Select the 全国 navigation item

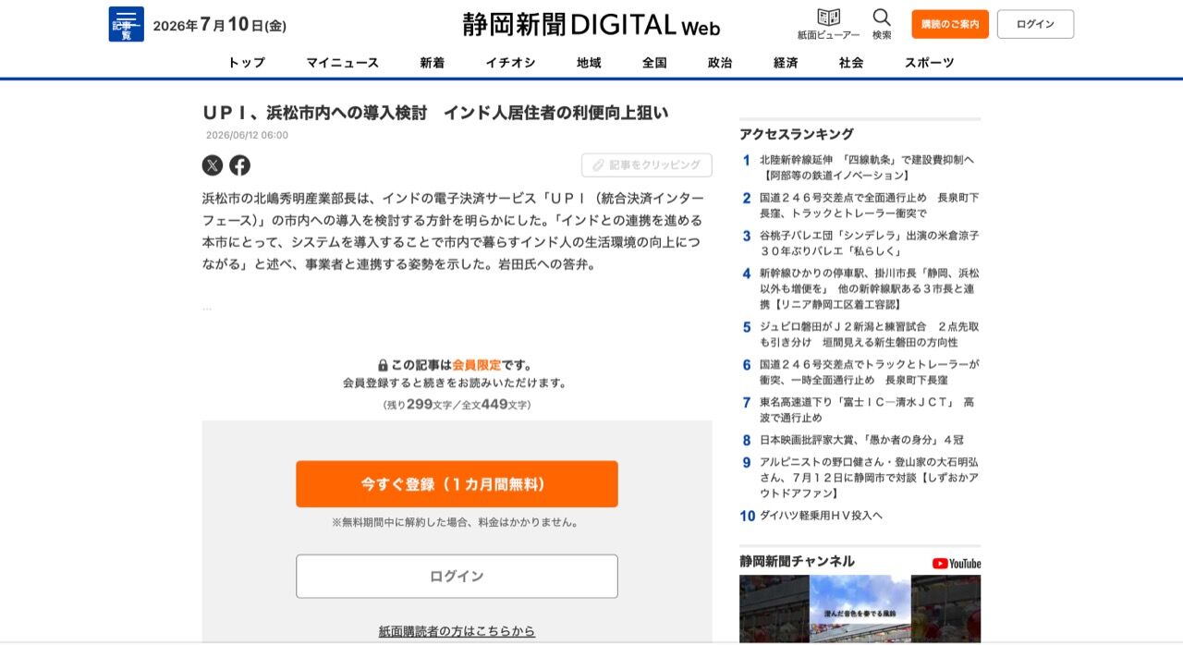pyautogui.click(x=654, y=63)
